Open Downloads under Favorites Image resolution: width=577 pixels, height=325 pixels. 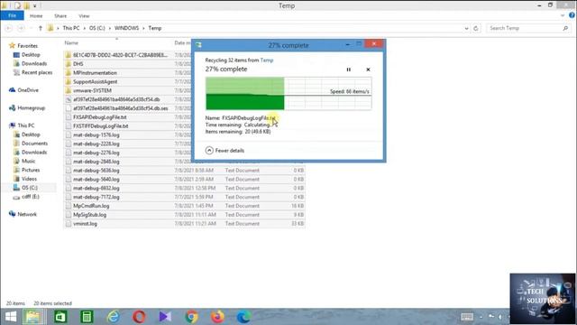(34, 63)
